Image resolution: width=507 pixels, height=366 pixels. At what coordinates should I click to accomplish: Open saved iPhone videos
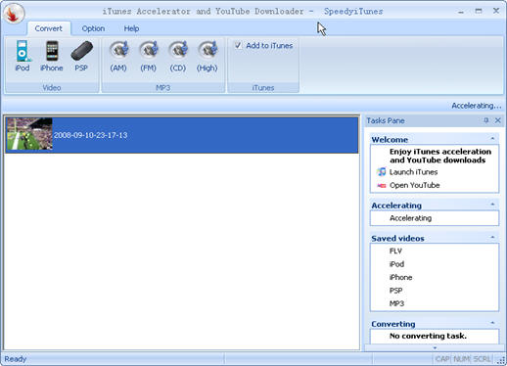pyautogui.click(x=401, y=277)
